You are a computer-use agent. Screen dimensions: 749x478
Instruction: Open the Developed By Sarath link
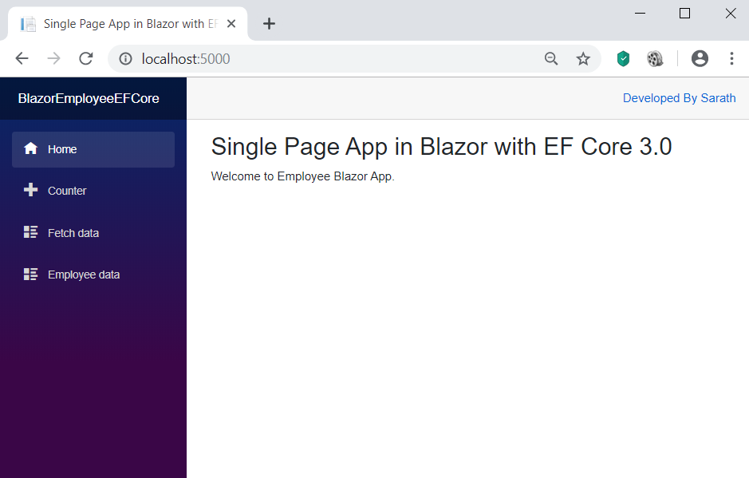(679, 98)
